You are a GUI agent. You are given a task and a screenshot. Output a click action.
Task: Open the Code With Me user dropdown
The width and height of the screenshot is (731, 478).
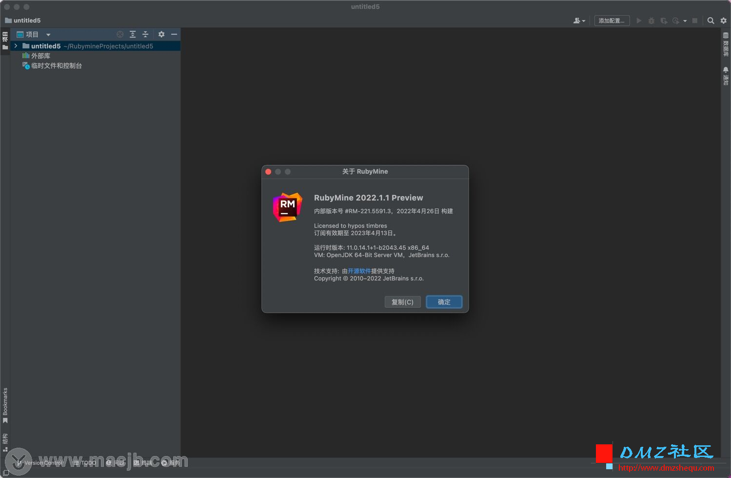(579, 20)
